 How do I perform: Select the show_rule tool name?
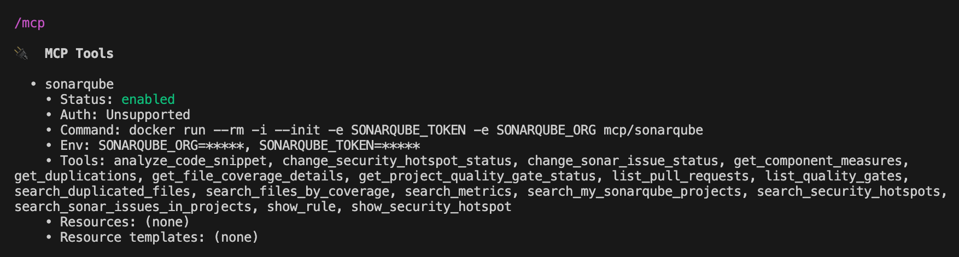(x=301, y=207)
